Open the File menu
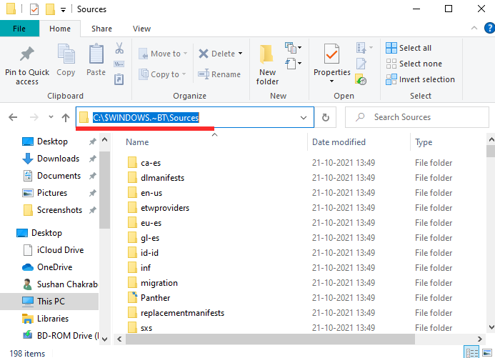Screen dimensions: 495x358 (19, 29)
